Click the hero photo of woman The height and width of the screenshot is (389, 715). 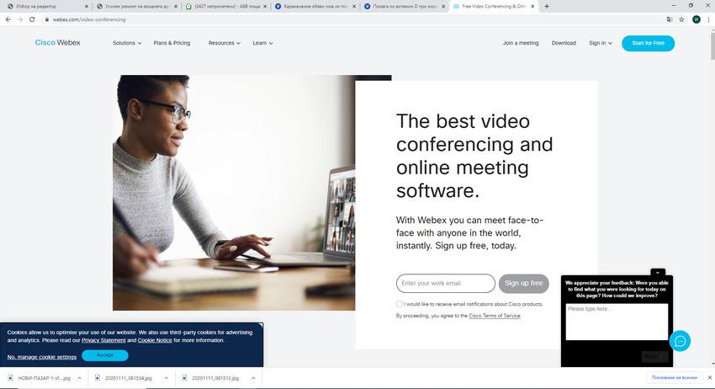234,193
